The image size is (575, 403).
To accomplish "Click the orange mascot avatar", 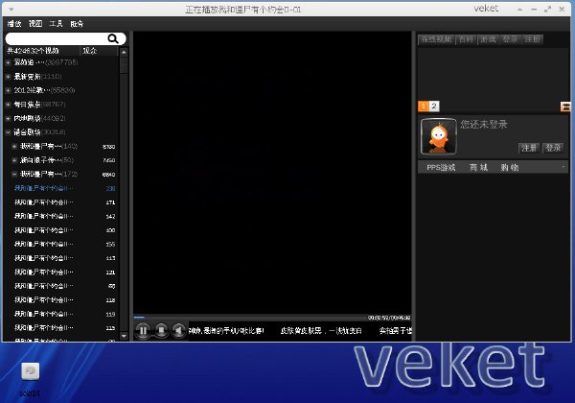I will [x=439, y=136].
